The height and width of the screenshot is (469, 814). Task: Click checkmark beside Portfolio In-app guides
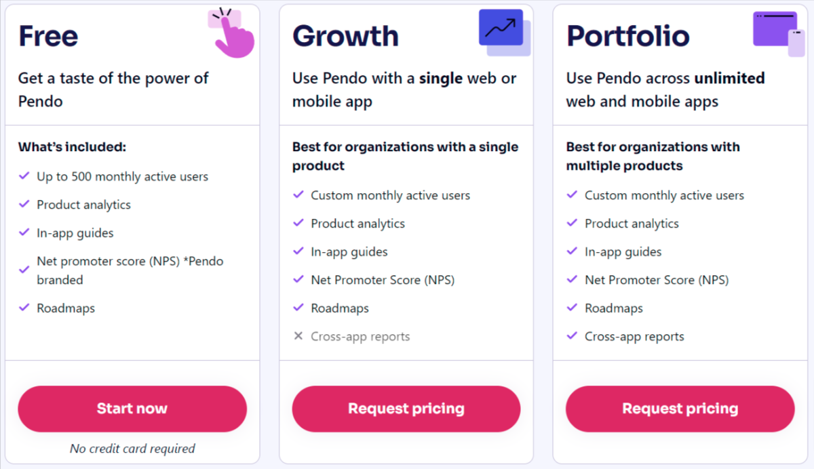(572, 251)
